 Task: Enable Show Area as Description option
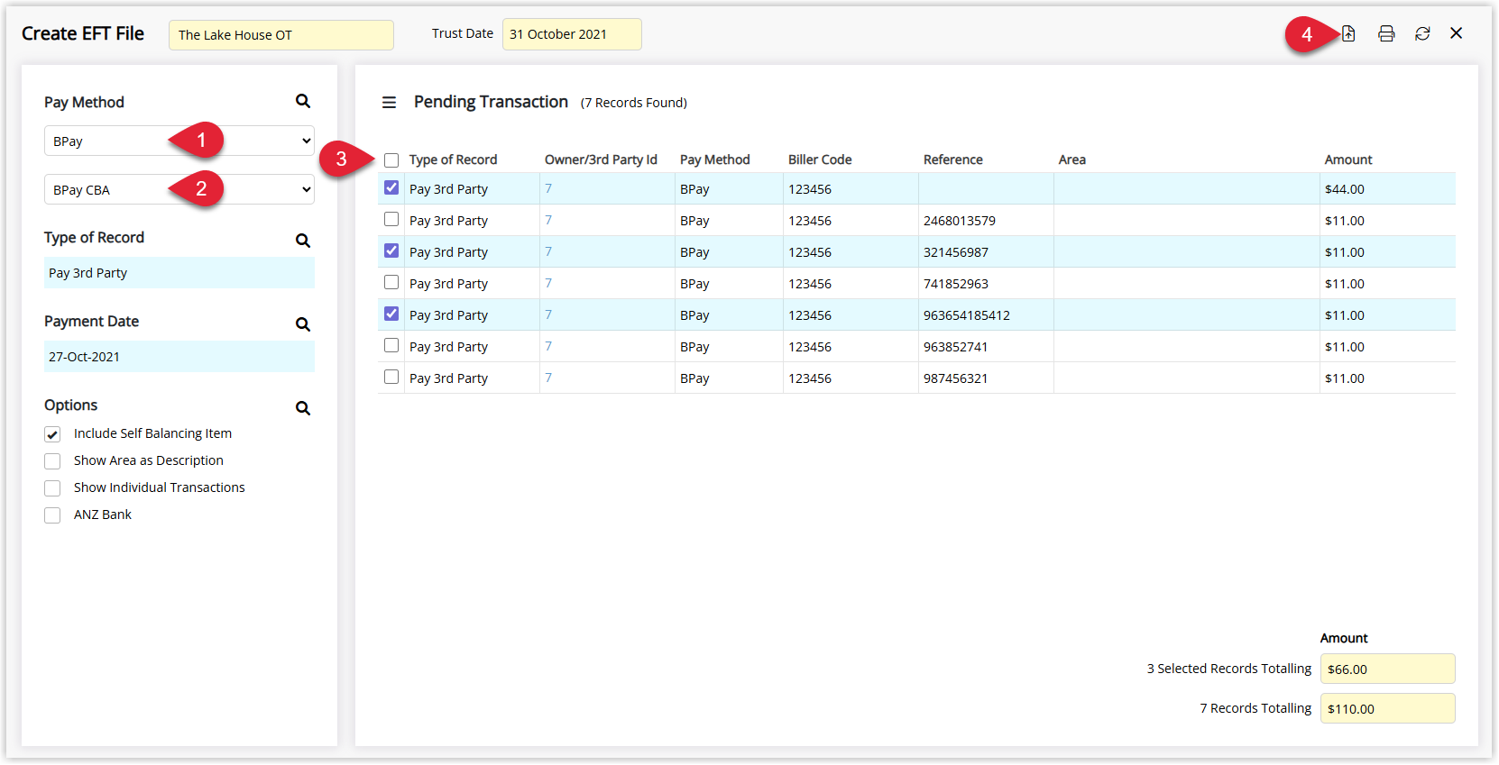[x=52, y=461]
